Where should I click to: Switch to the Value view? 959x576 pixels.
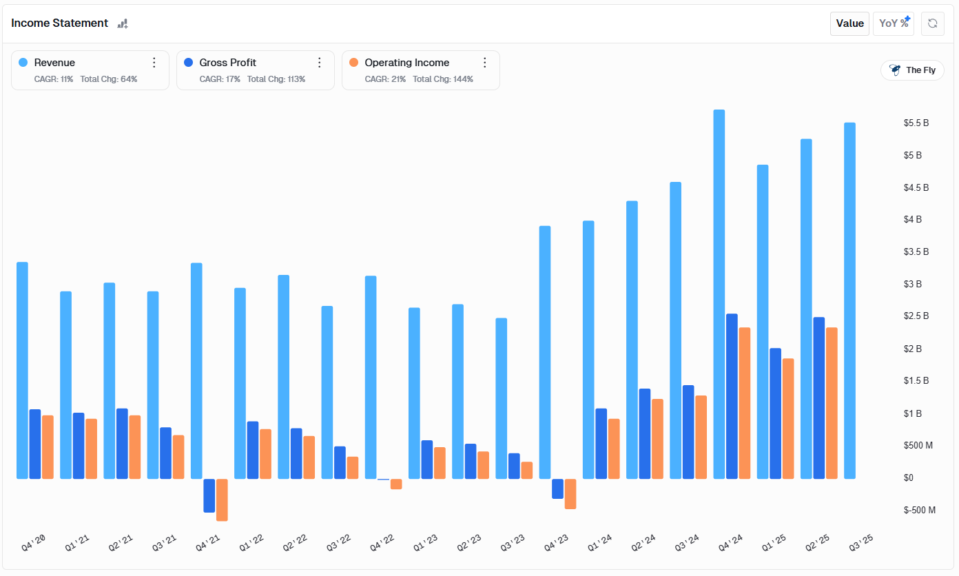849,23
